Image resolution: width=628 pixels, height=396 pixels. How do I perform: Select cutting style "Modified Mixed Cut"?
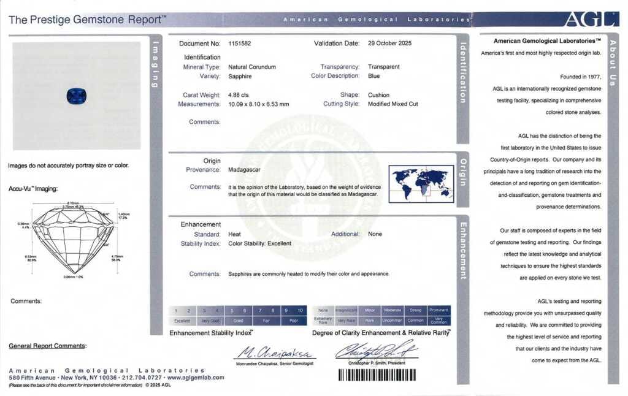point(393,104)
